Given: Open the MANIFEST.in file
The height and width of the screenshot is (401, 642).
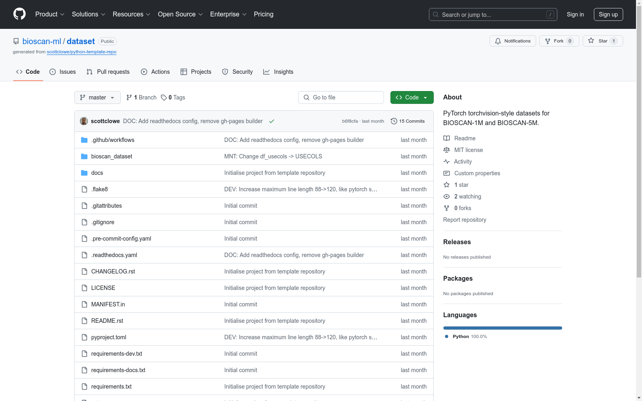Looking at the screenshot, I should tap(108, 304).
